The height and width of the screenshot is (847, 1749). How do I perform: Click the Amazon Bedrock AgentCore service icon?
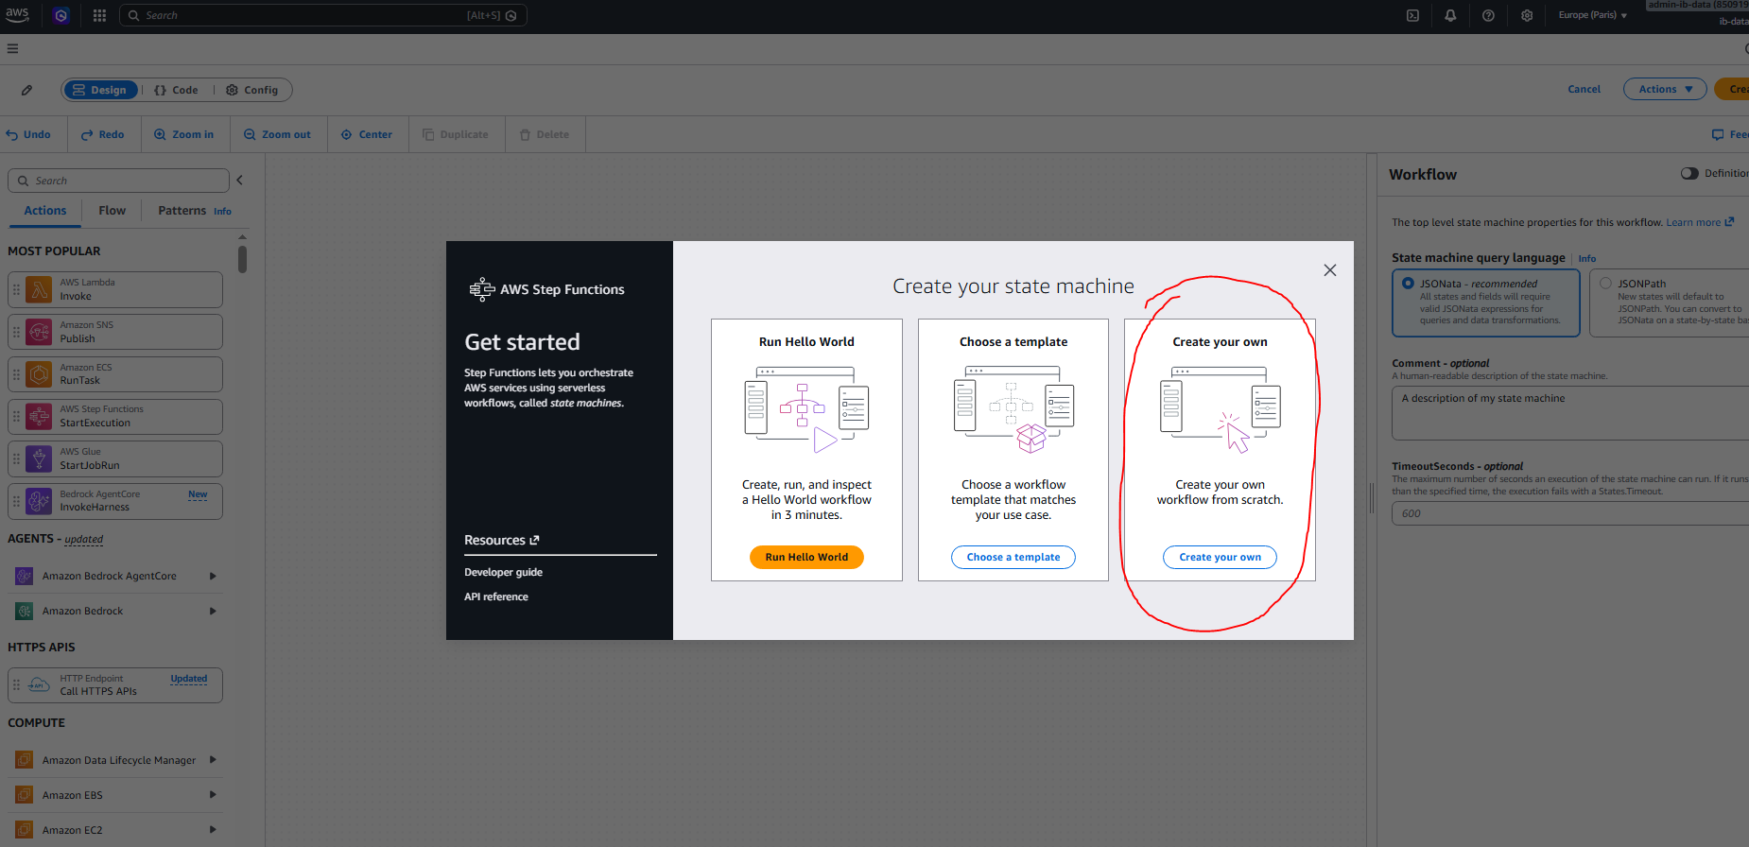(25, 576)
